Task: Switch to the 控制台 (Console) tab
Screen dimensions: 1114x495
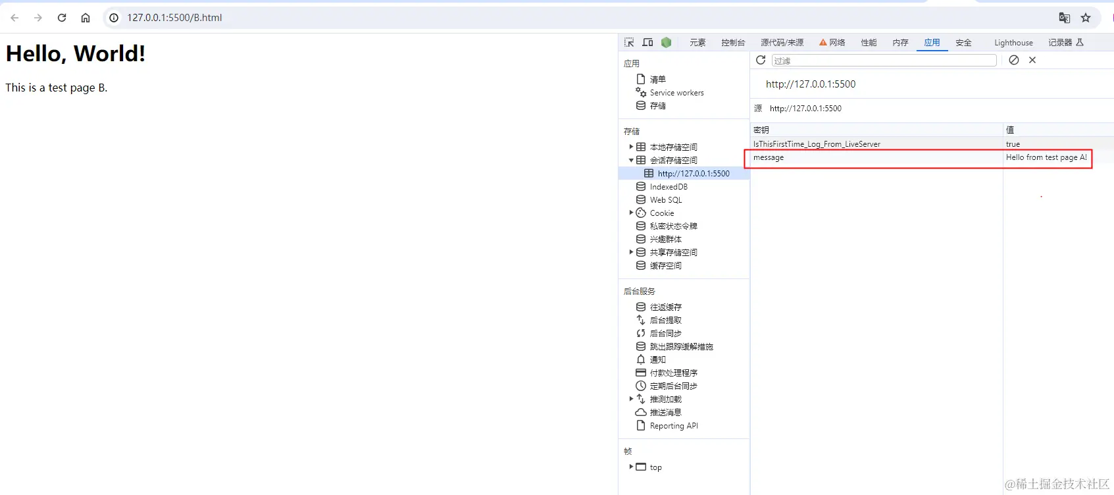Action: pyautogui.click(x=733, y=43)
